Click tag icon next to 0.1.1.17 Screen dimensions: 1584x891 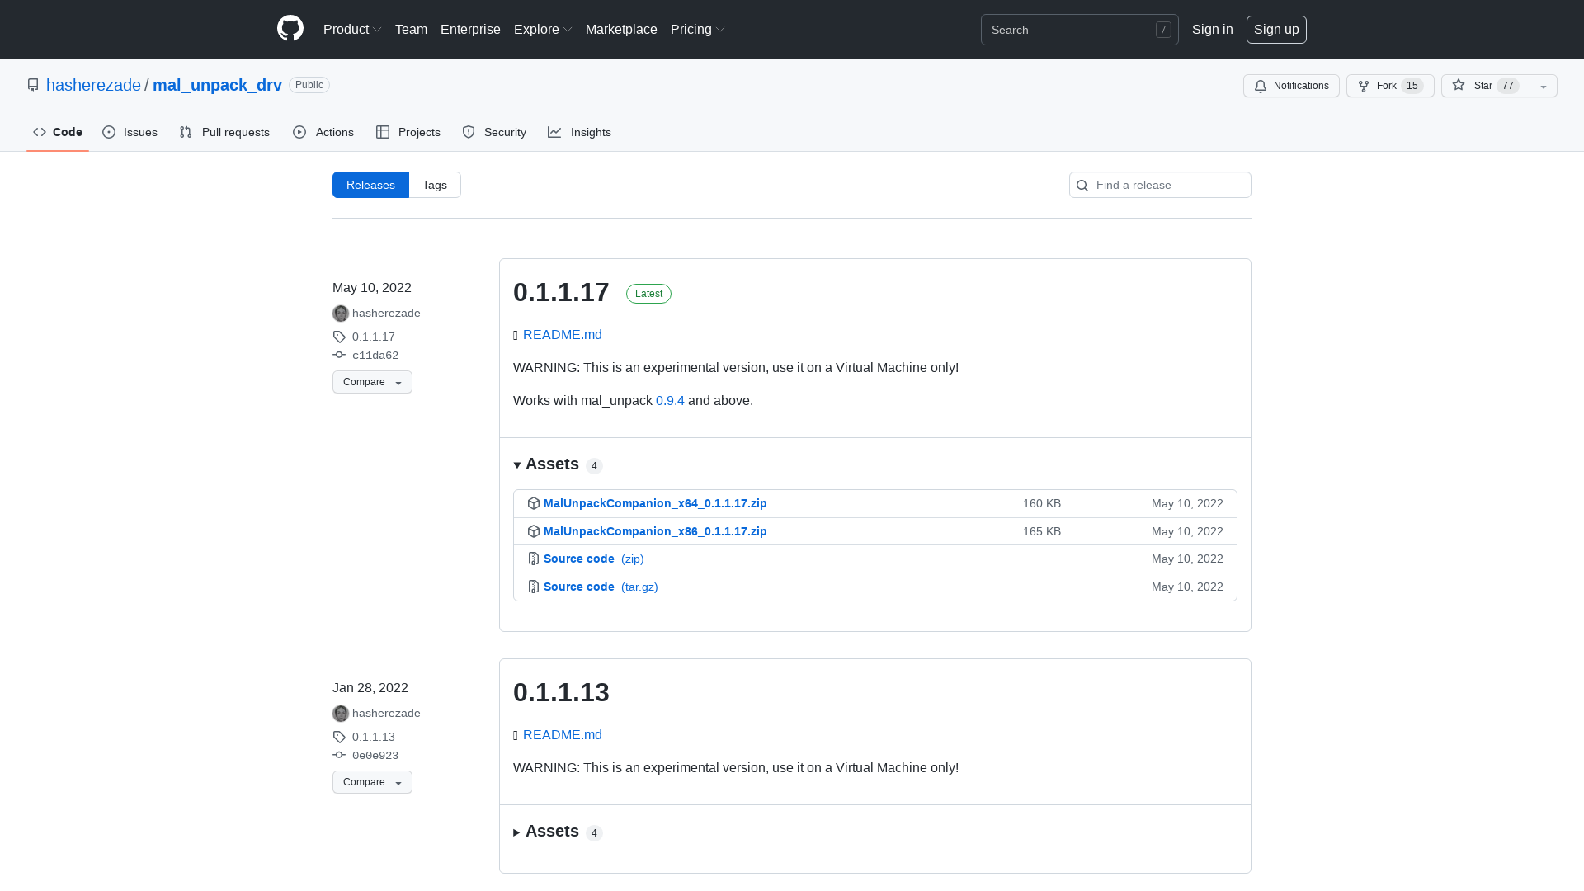[x=339, y=337]
